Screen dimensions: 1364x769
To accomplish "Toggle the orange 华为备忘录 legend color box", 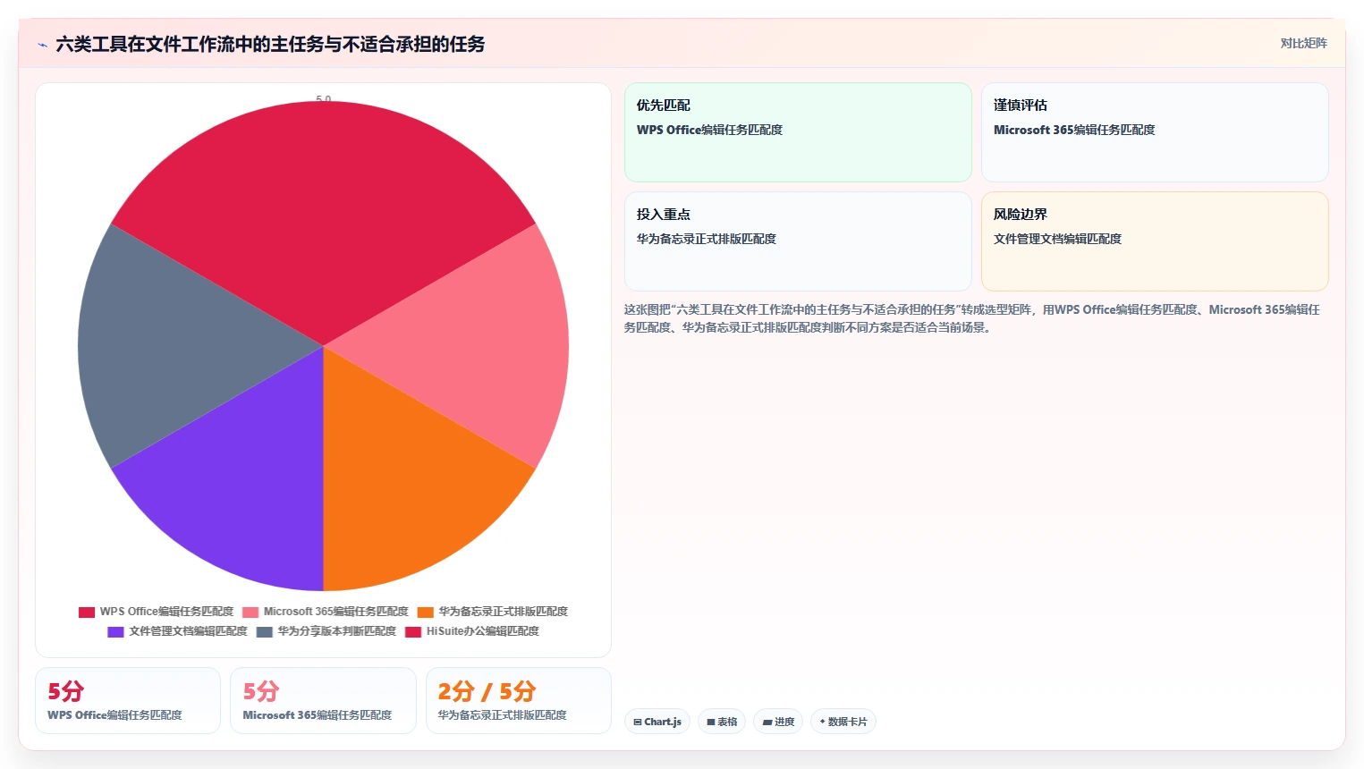I will [426, 613].
